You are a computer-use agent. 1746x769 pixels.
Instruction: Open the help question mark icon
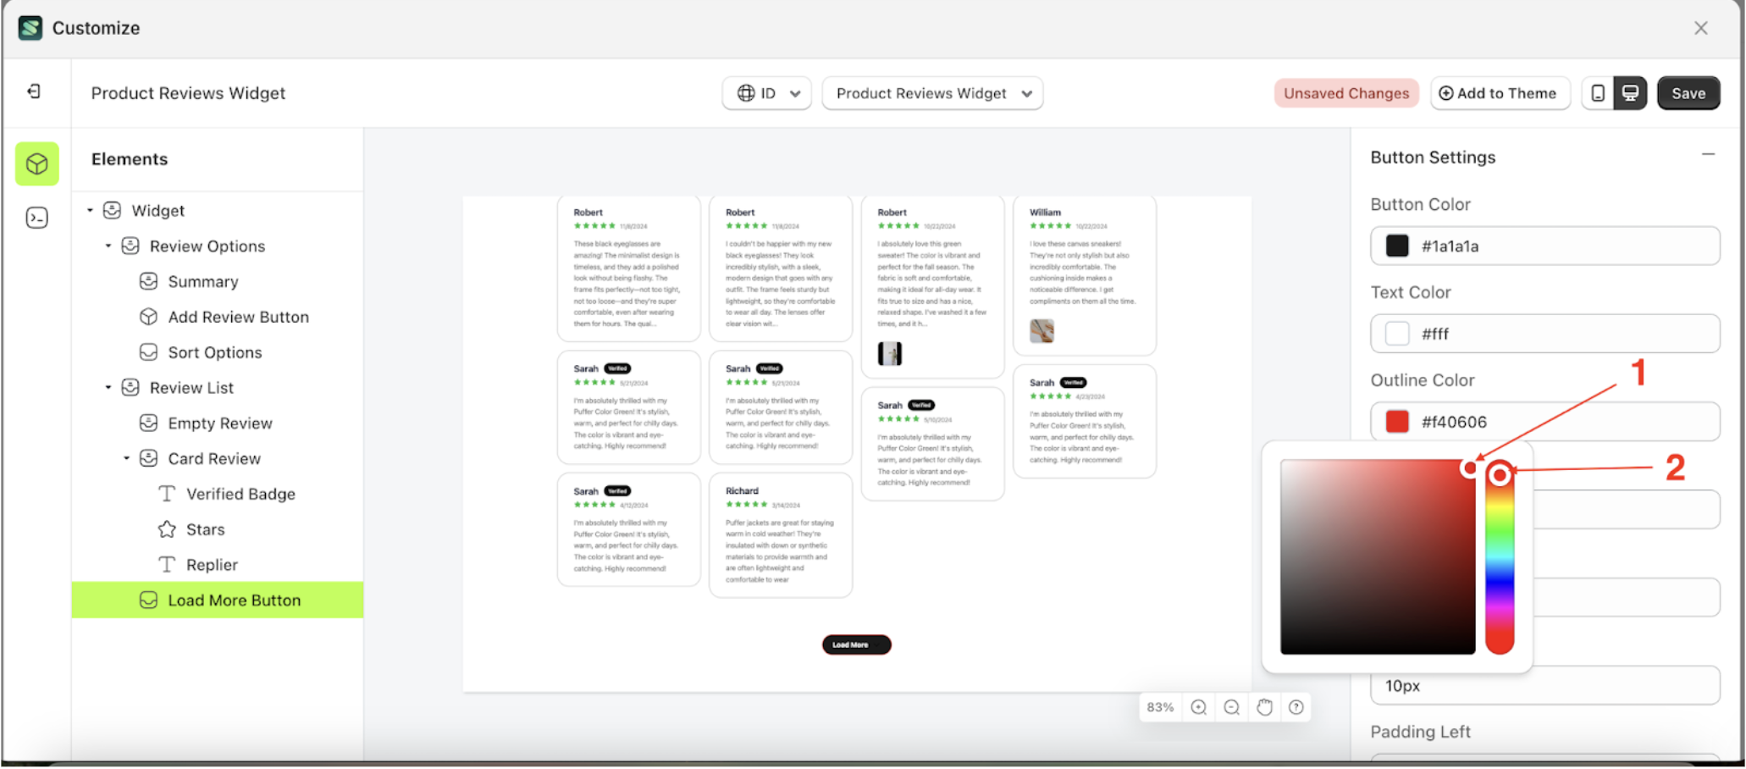pos(1296,707)
